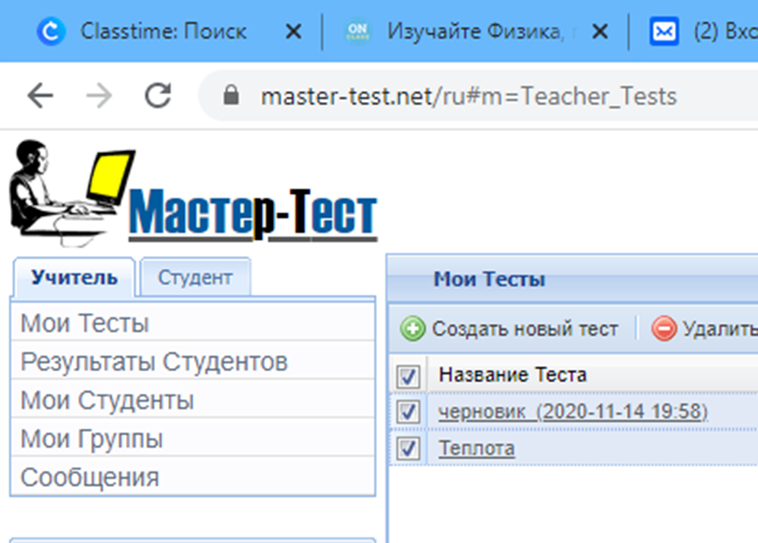
Task: Open the Теплота test link
Action: (476, 448)
